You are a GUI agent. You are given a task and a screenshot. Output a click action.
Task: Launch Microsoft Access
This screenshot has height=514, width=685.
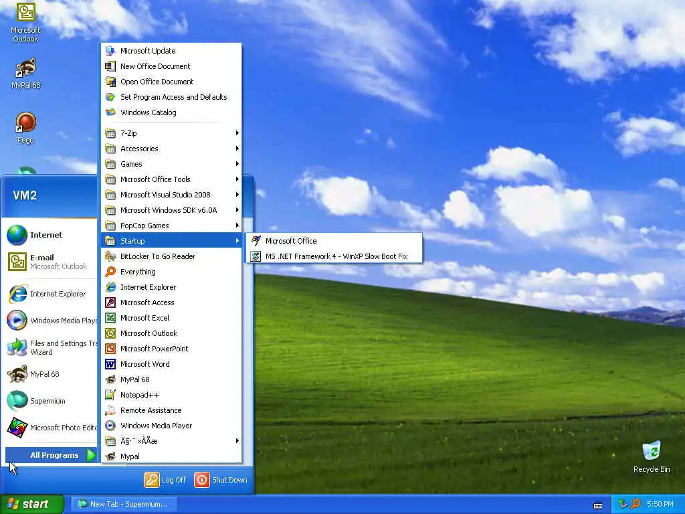tap(171, 303)
